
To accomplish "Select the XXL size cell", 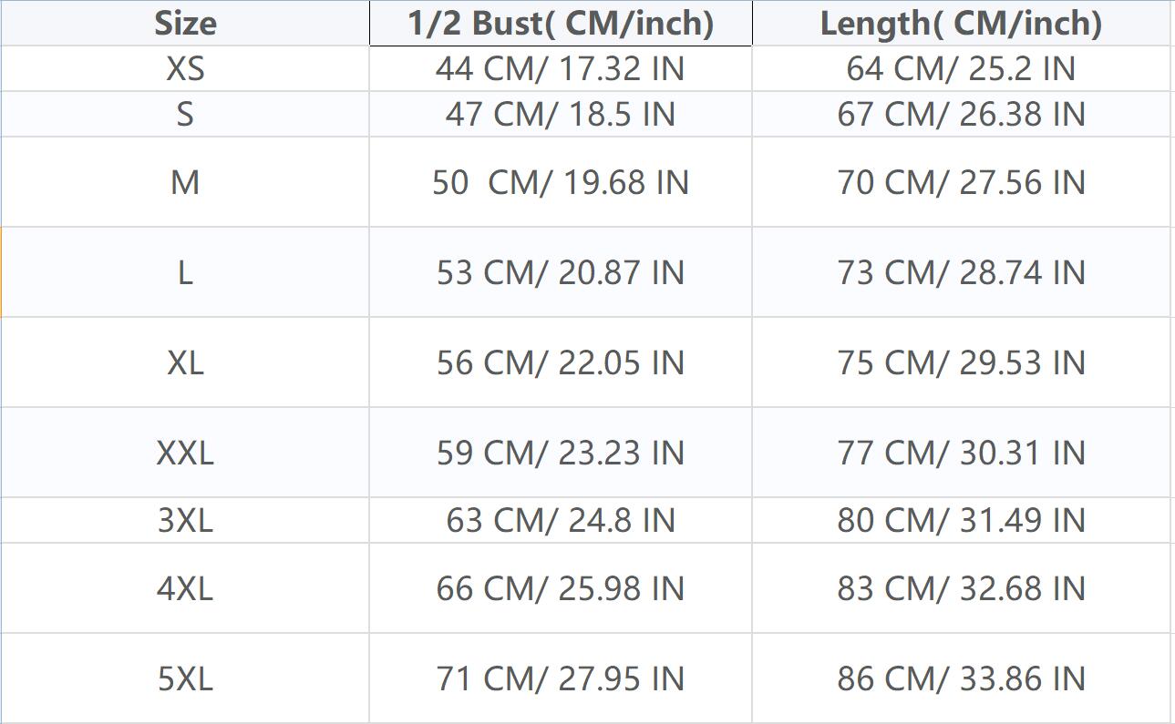I will [x=185, y=453].
